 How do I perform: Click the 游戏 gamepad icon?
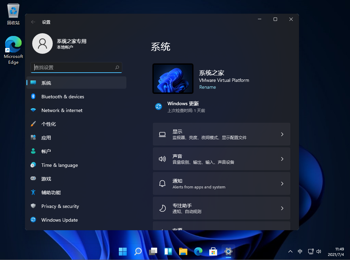pyautogui.click(x=33, y=178)
